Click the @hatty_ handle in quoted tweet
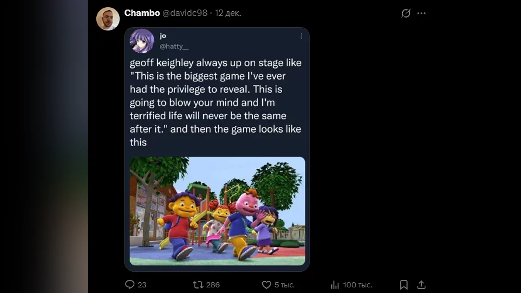 pyautogui.click(x=174, y=46)
